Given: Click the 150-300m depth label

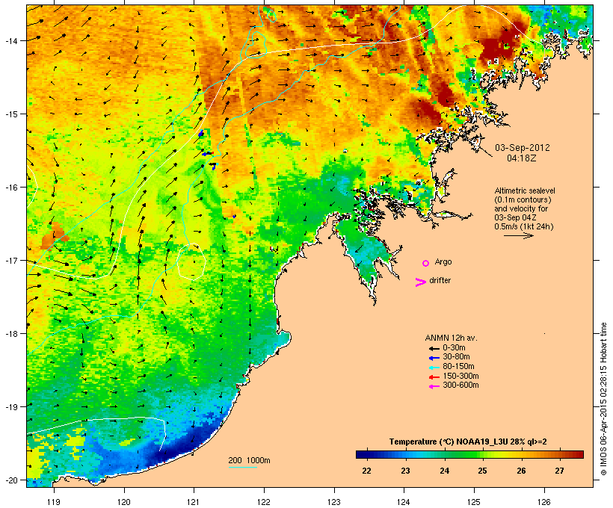Looking at the screenshot, I should pos(460,376).
